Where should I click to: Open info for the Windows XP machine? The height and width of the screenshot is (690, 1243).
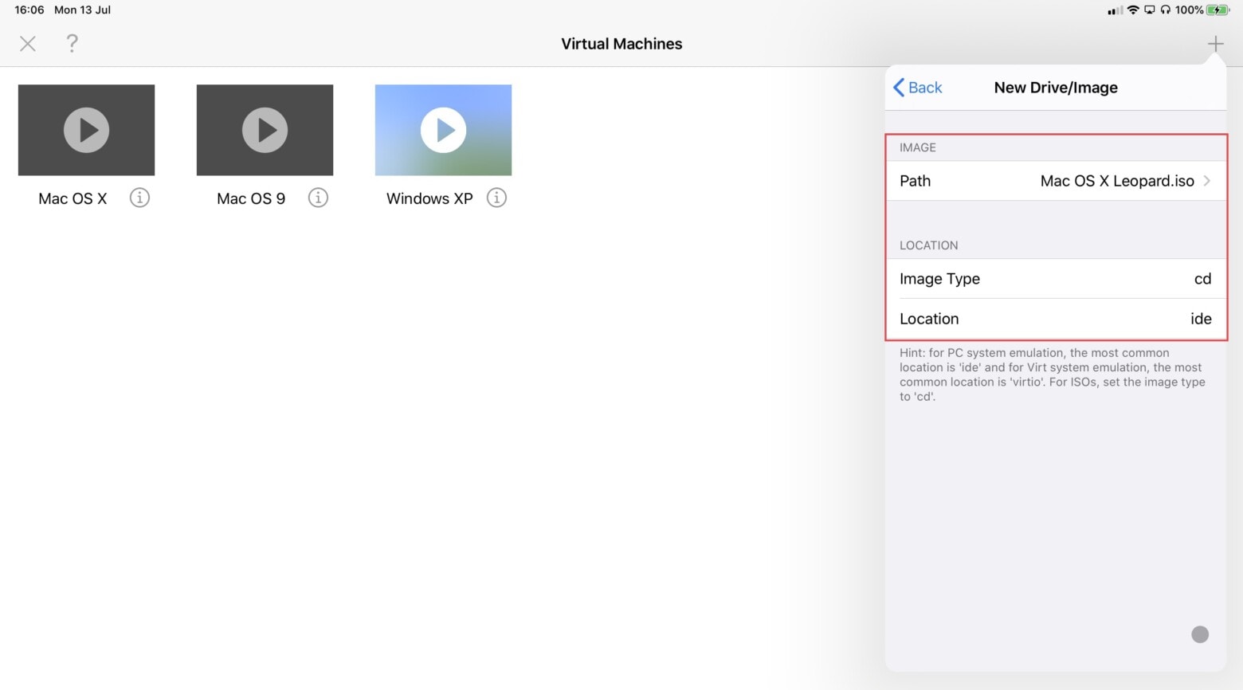coord(496,198)
